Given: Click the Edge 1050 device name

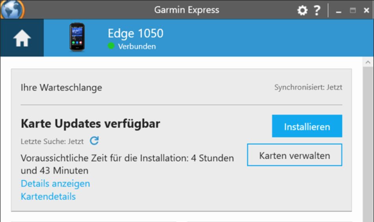Looking at the screenshot, I should coord(135,33).
